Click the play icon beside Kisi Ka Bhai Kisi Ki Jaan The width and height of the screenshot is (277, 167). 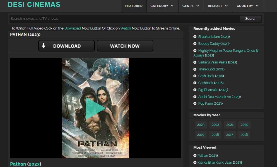[x=195, y=163]
